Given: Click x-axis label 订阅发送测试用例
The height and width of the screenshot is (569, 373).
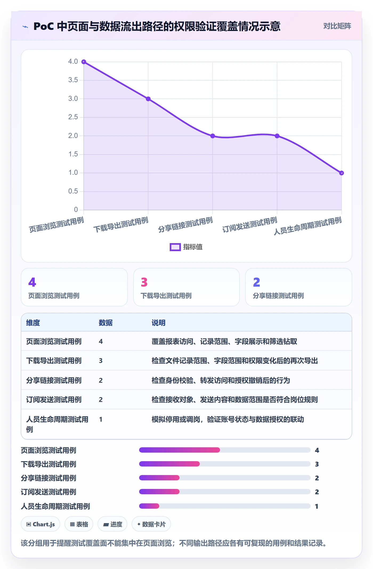Looking at the screenshot, I should tap(250, 225).
